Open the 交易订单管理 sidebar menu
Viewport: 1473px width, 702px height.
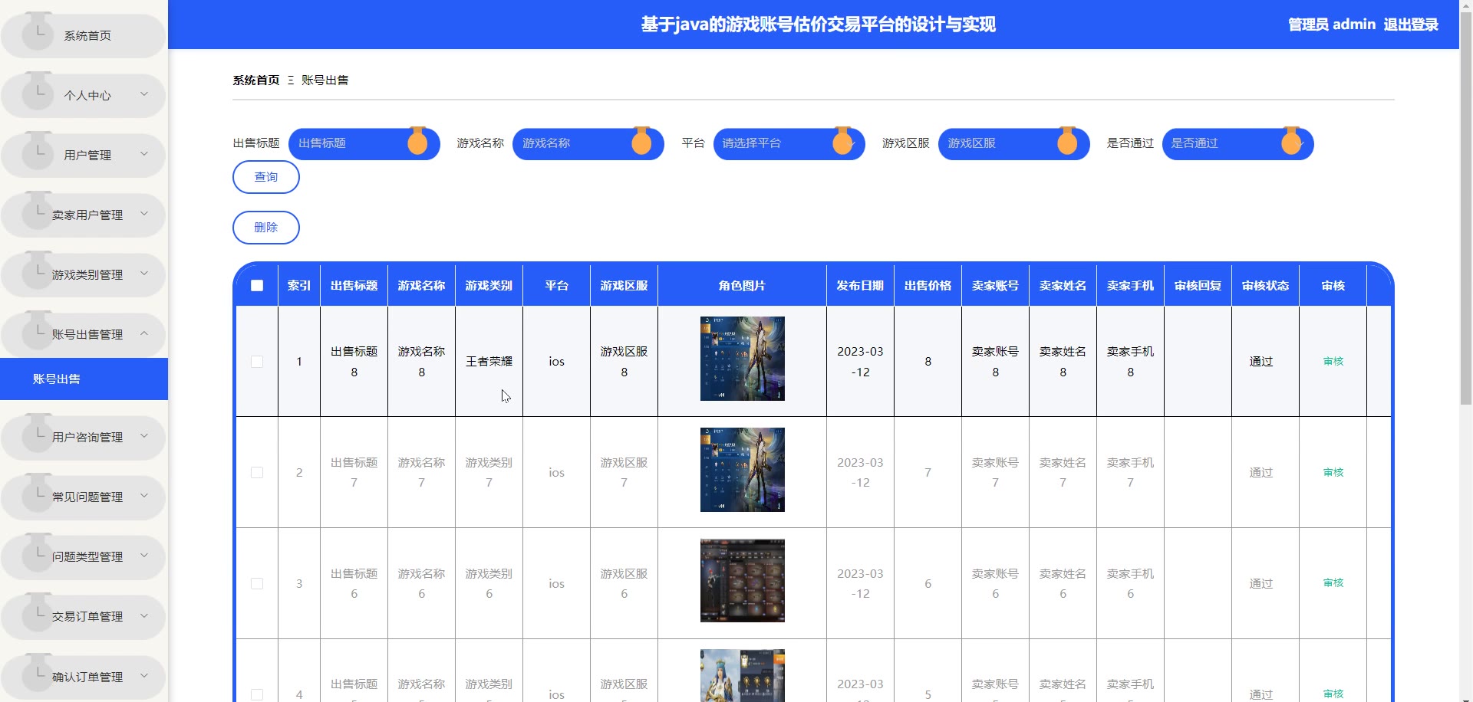click(x=84, y=617)
